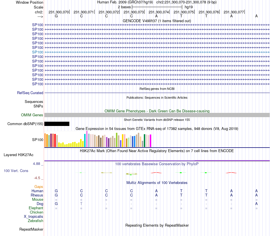Image resolution: width=270 pixels, height=236 pixels.
Task: Open the GENCODE V49lift37 track title
Action: [x=157, y=21]
